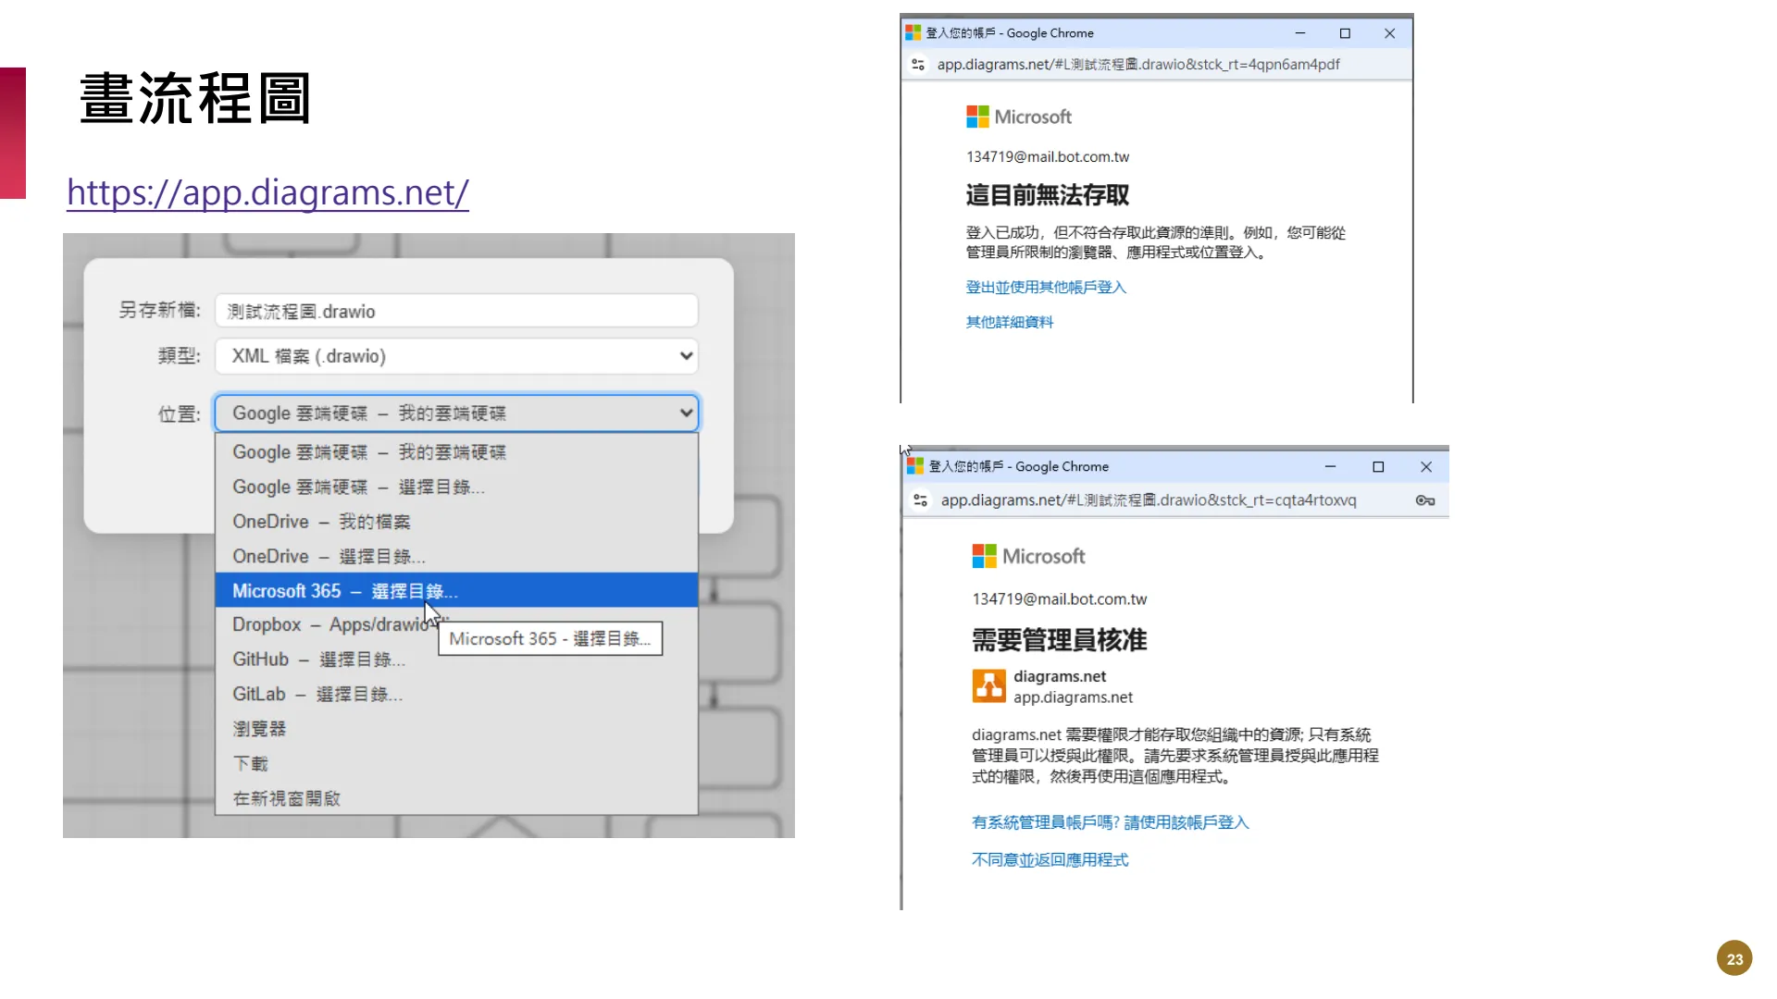
Task: Minimize the upper Chrome sign-in window
Action: [1300, 33]
